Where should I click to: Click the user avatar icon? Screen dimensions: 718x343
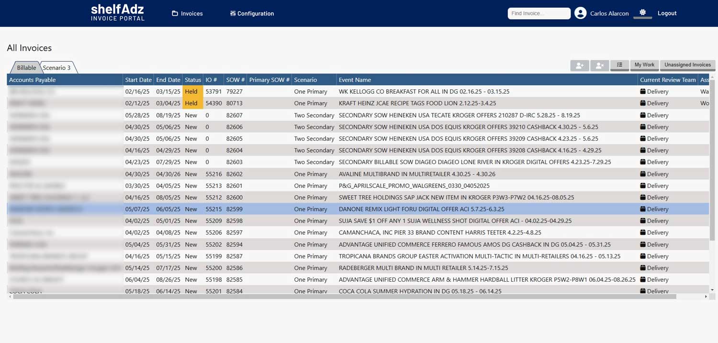tap(580, 13)
